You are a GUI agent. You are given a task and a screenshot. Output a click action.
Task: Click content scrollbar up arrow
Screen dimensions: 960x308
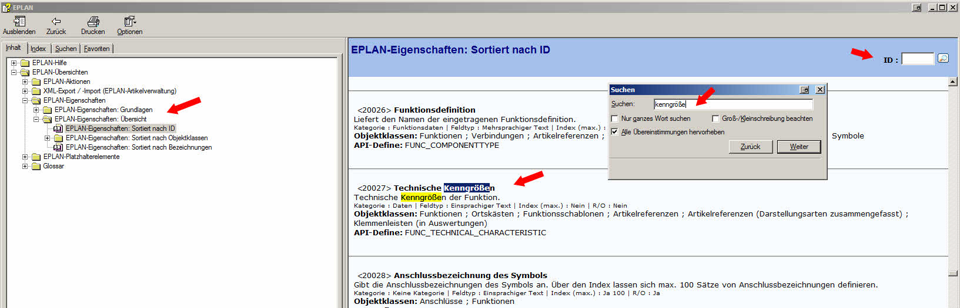953,82
